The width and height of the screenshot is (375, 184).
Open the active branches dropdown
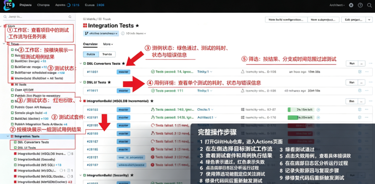click(x=101, y=34)
